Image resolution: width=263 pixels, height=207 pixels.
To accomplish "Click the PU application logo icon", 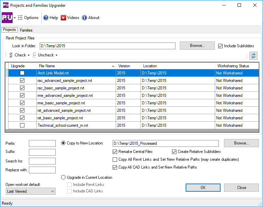I will coord(7,18).
